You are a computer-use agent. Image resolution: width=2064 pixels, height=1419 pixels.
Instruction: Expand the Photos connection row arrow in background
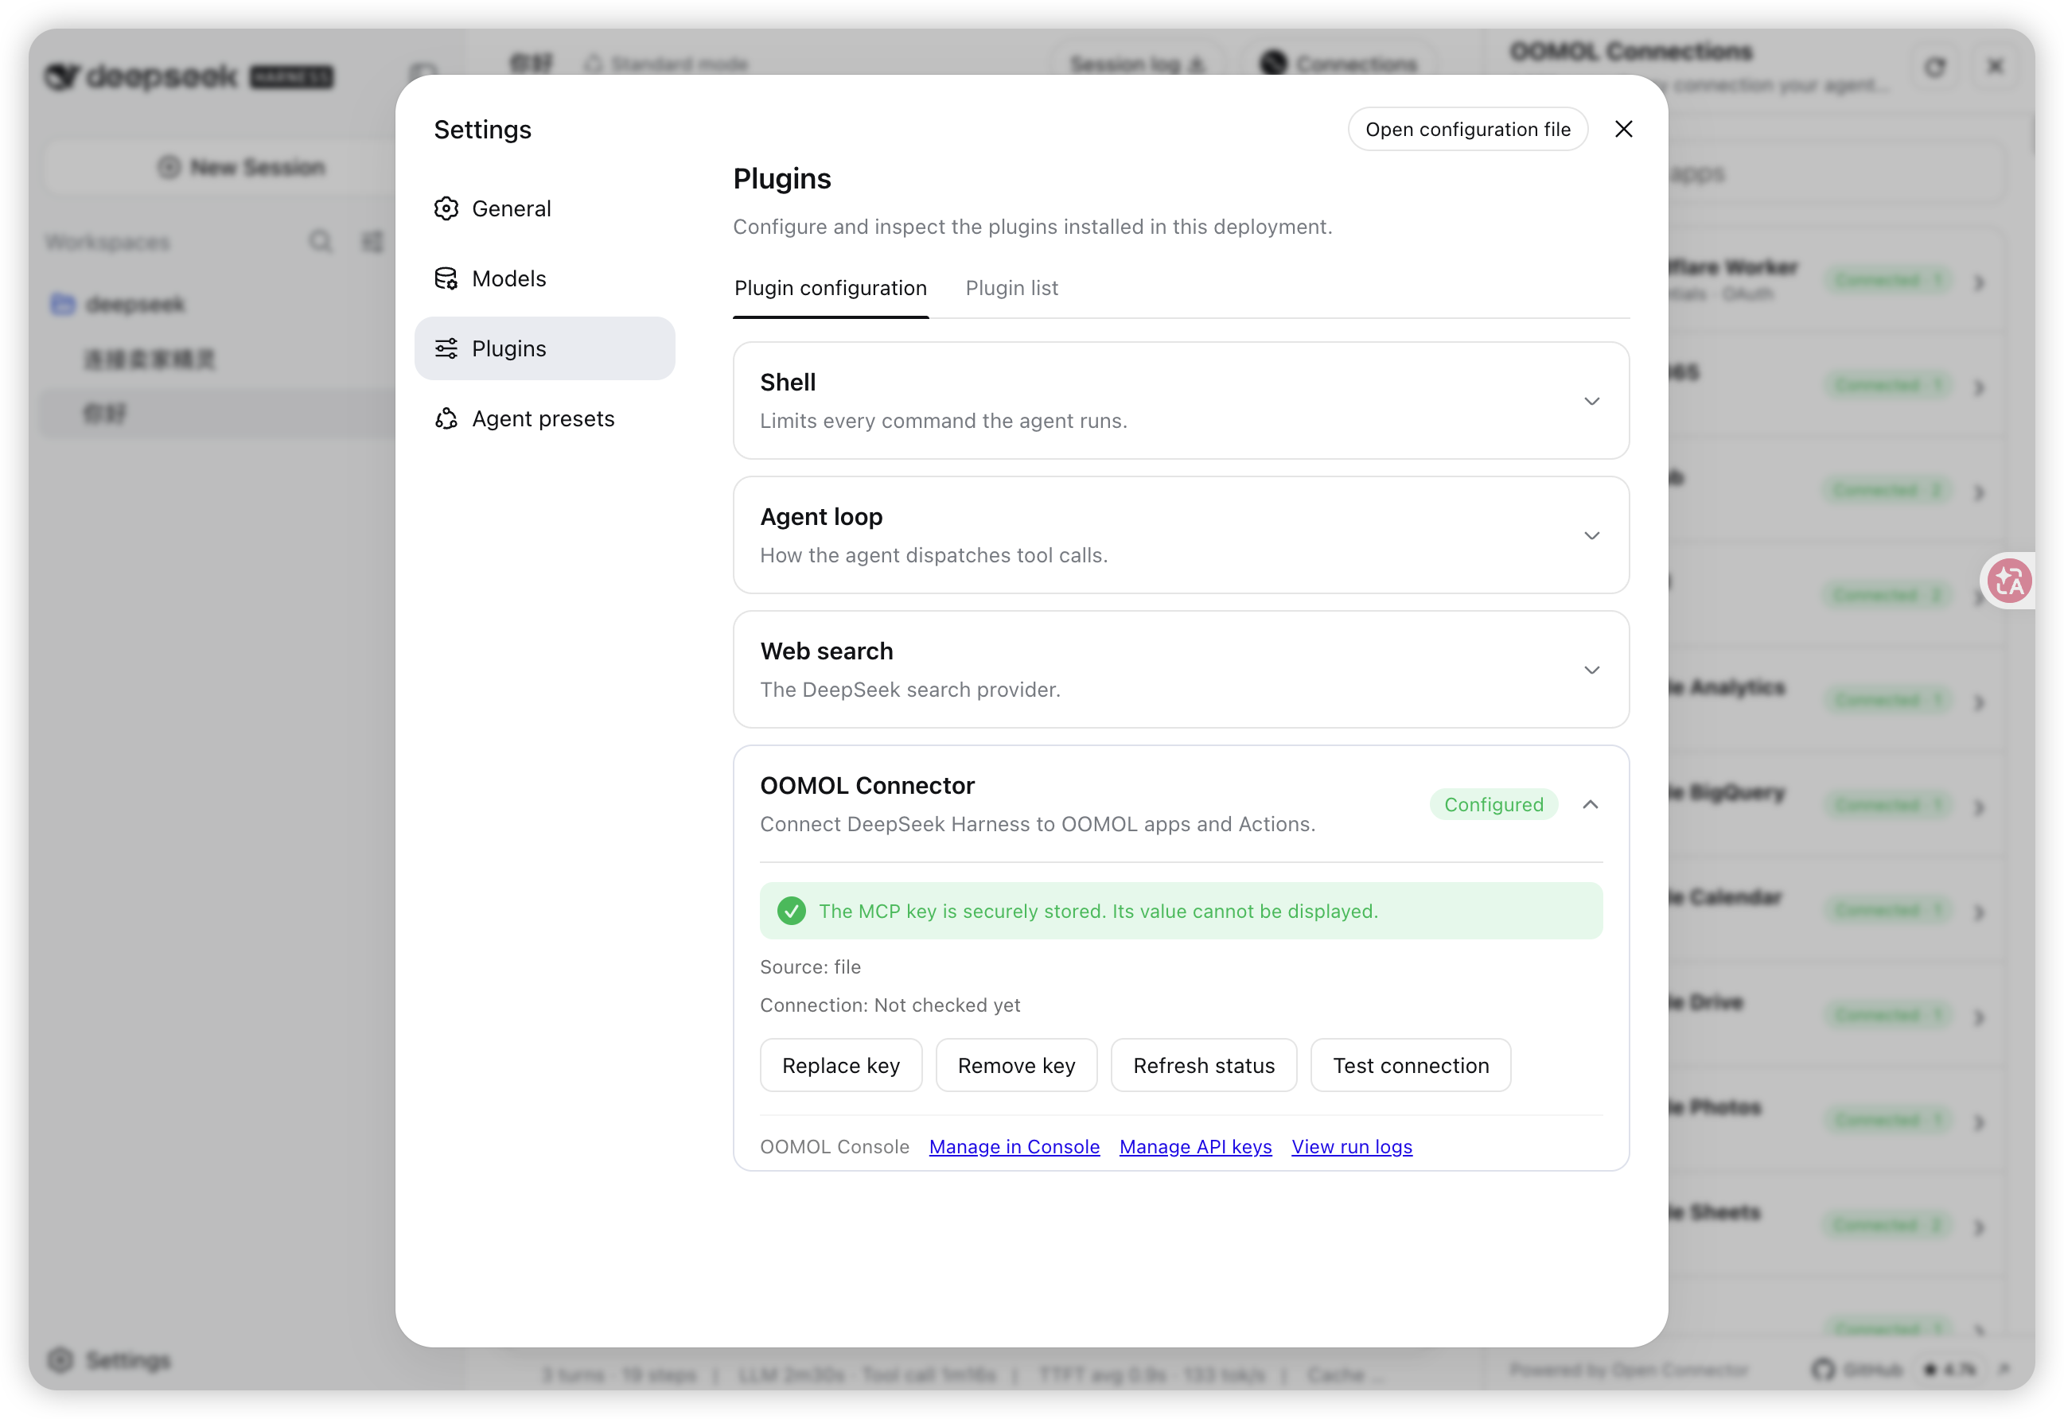[x=1979, y=1122]
